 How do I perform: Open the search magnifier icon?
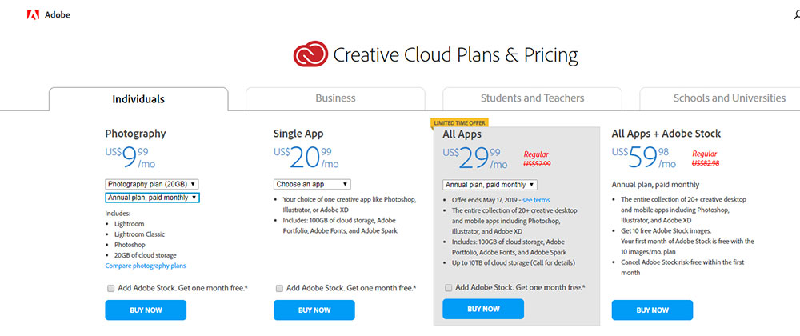point(797,15)
